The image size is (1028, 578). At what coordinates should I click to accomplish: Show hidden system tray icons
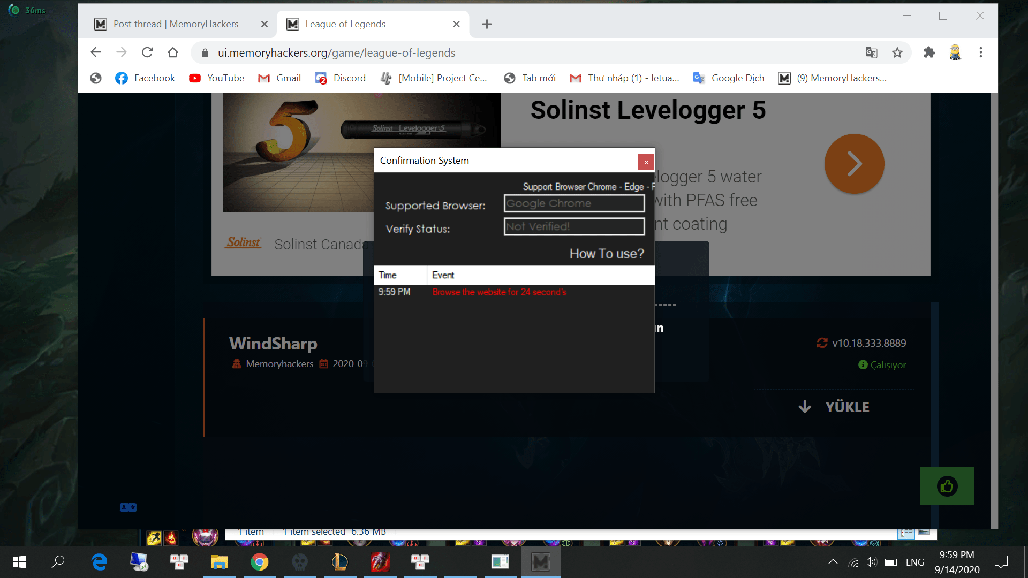click(833, 562)
